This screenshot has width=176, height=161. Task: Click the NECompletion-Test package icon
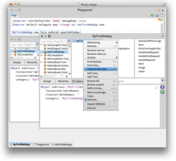click(45, 59)
